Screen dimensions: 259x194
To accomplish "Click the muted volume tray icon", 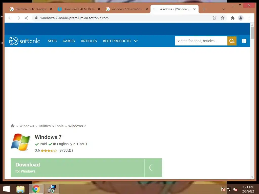I will pyautogui.click(x=235, y=189).
